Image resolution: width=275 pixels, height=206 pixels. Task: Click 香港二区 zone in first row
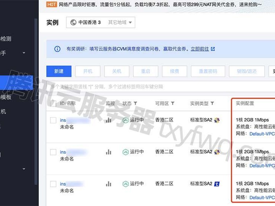[164, 120]
